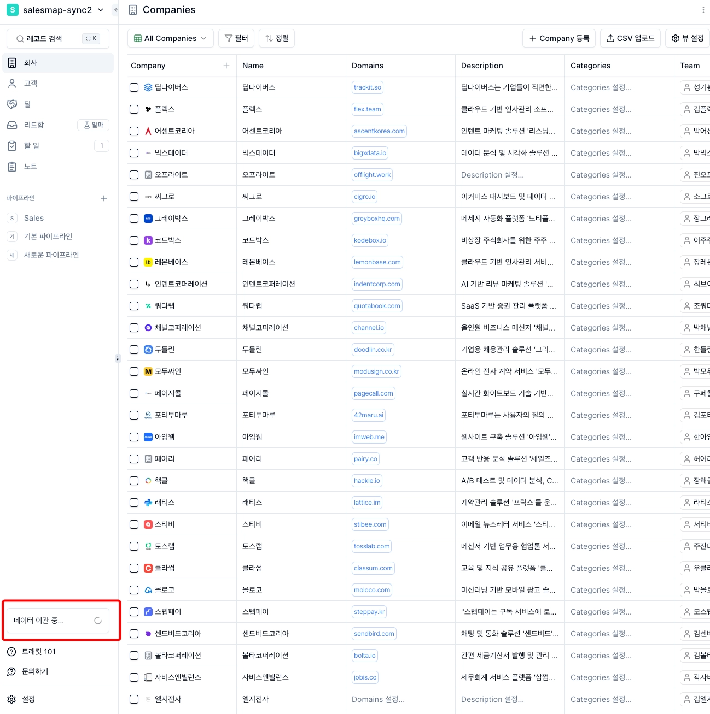Open the trackit.so domain link
This screenshot has width=710, height=714.
click(368, 87)
